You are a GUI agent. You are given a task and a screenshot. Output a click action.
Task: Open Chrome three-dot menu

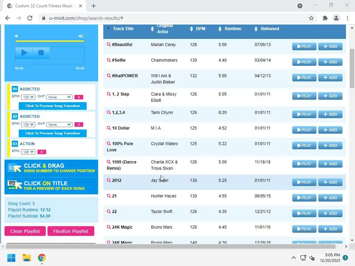click(x=347, y=18)
